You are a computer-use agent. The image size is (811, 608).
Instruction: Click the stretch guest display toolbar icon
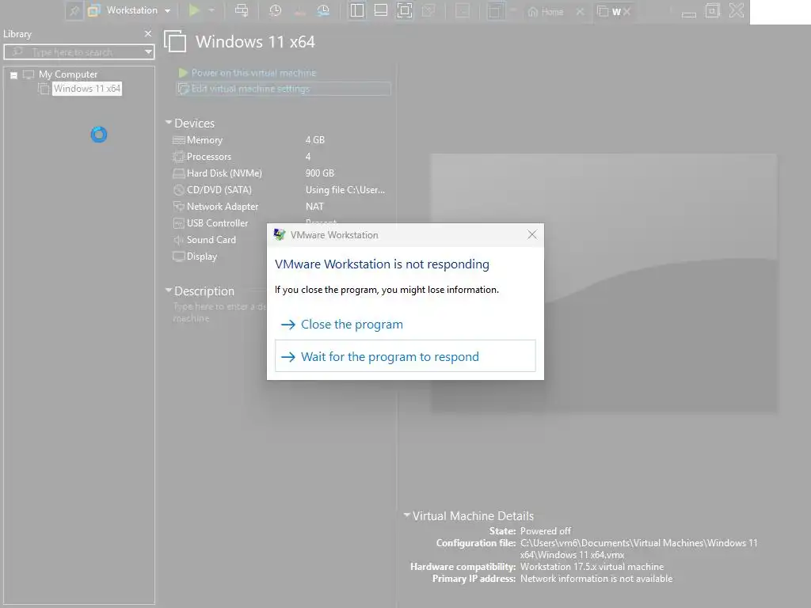coord(495,10)
